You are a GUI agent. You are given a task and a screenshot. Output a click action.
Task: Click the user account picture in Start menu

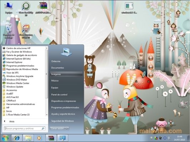pyautogui.click(x=66, y=52)
